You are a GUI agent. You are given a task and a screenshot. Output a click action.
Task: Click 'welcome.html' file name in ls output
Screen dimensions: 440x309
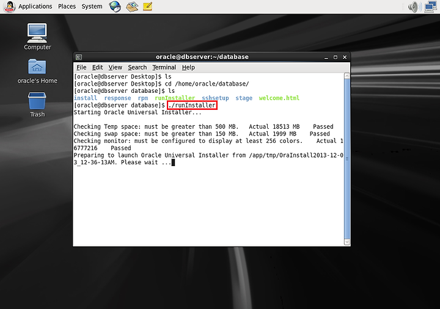click(279, 98)
